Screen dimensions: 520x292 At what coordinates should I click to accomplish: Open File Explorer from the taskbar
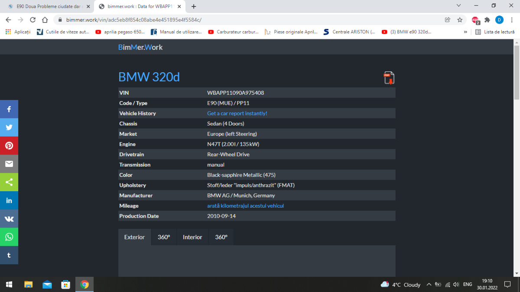coord(28,284)
